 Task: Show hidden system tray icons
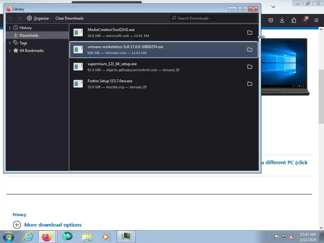pyautogui.click(x=269, y=237)
